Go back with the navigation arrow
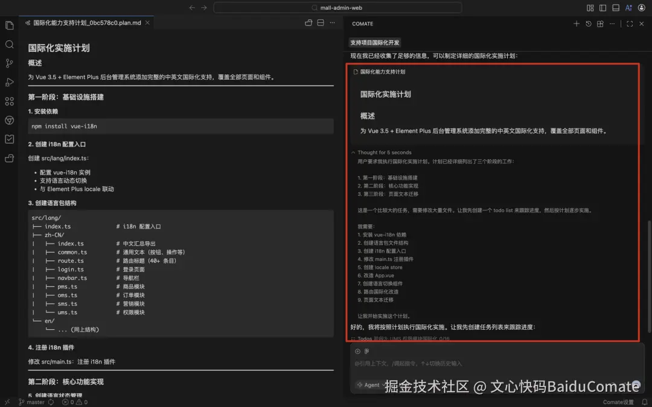 pos(192,7)
